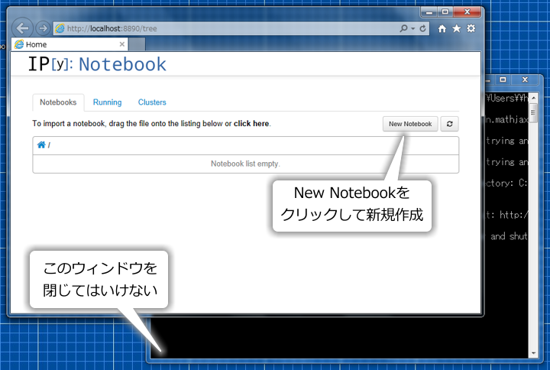Open a new blank browser tab

[x=137, y=44]
